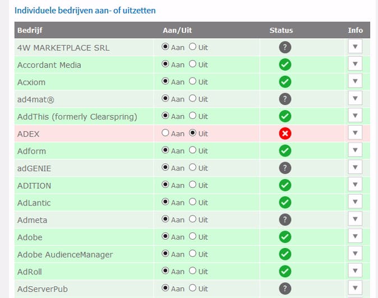Expand info for adGENIE
This screenshot has width=378, height=298.
coord(355,167)
